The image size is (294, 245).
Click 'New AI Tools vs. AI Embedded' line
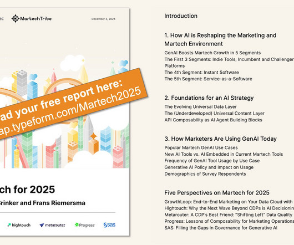(x=224, y=154)
